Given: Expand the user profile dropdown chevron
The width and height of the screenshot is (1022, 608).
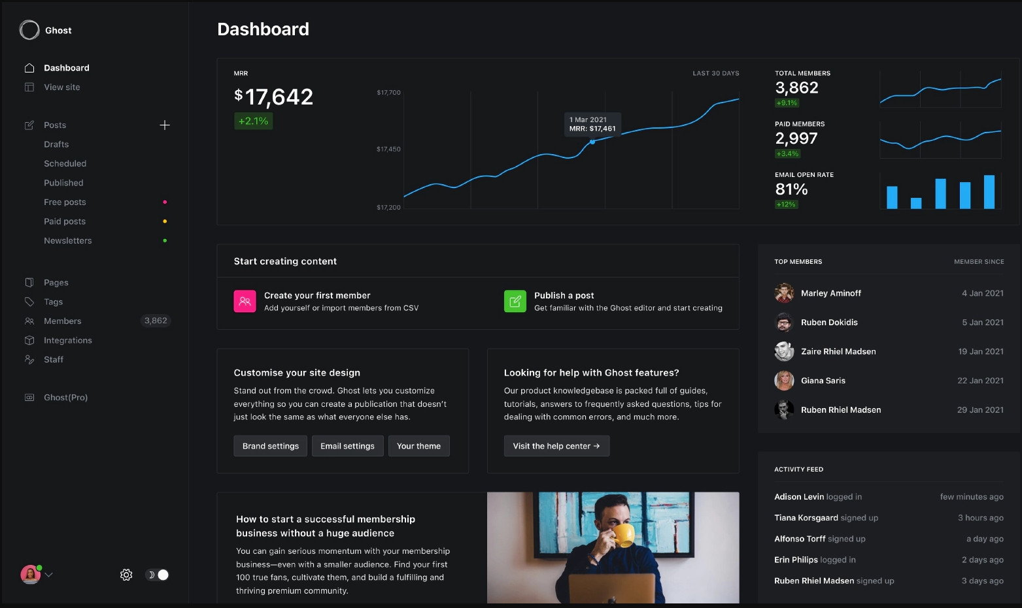Looking at the screenshot, I should click(x=49, y=575).
